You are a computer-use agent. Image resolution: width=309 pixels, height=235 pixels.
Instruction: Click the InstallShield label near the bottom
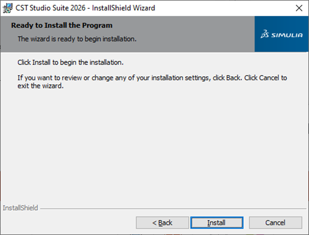20,208
